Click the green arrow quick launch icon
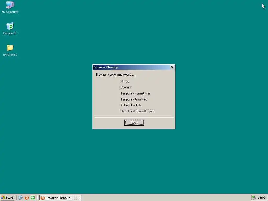This screenshot has height=201, width=268. 33,198
